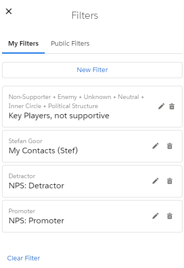
Task: Click the Clear Filter link
Action: (23, 258)
